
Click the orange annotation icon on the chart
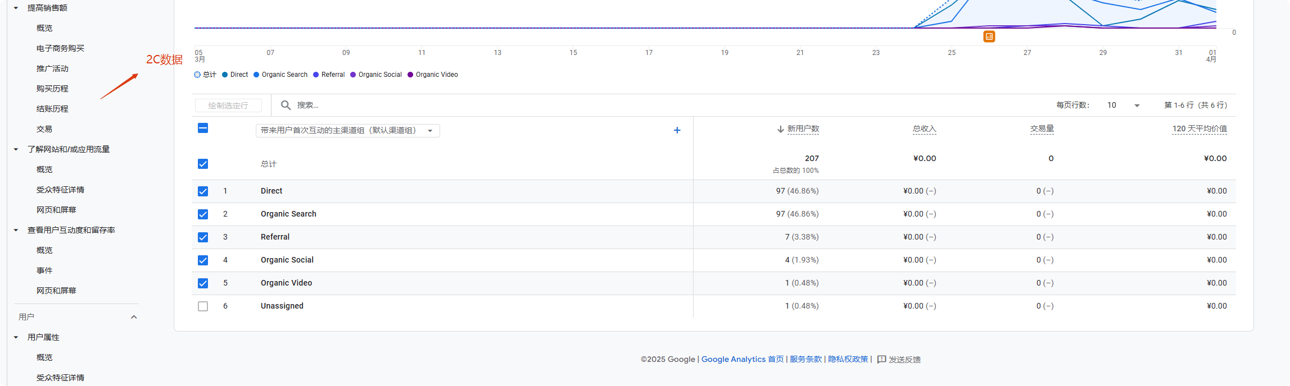pos(989,36)
